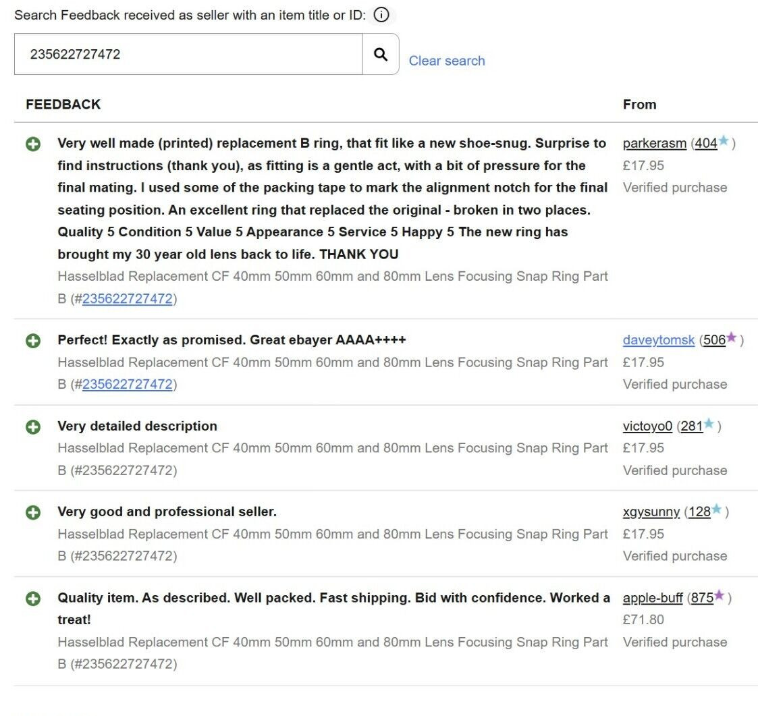Open parkerasm's profile link
This screenshot has height=716, width=758.
coord(654,143)
